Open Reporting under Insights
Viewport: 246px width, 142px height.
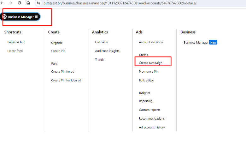click(146, 101)
